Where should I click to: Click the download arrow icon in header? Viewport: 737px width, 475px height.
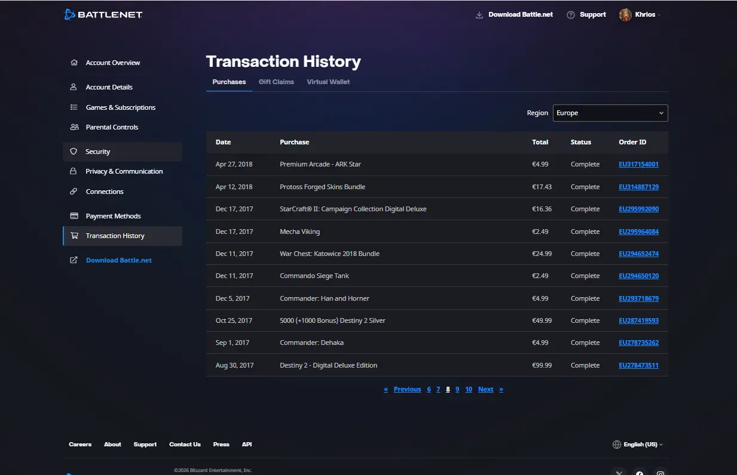click(479, 15)
